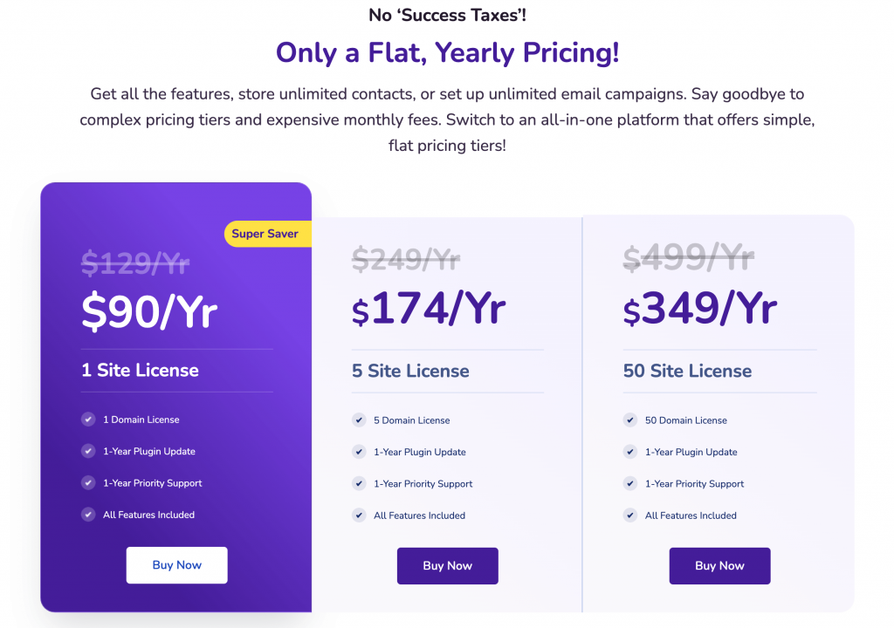The height and width of the screenshot is (628, 894).
Task: Click checkmark icon beside 1 Domain License
Action: point(88,420)
